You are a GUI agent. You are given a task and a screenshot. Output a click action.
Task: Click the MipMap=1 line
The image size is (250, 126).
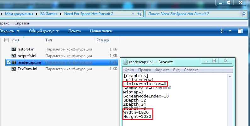pyautogui.click(x=133, y=92)
